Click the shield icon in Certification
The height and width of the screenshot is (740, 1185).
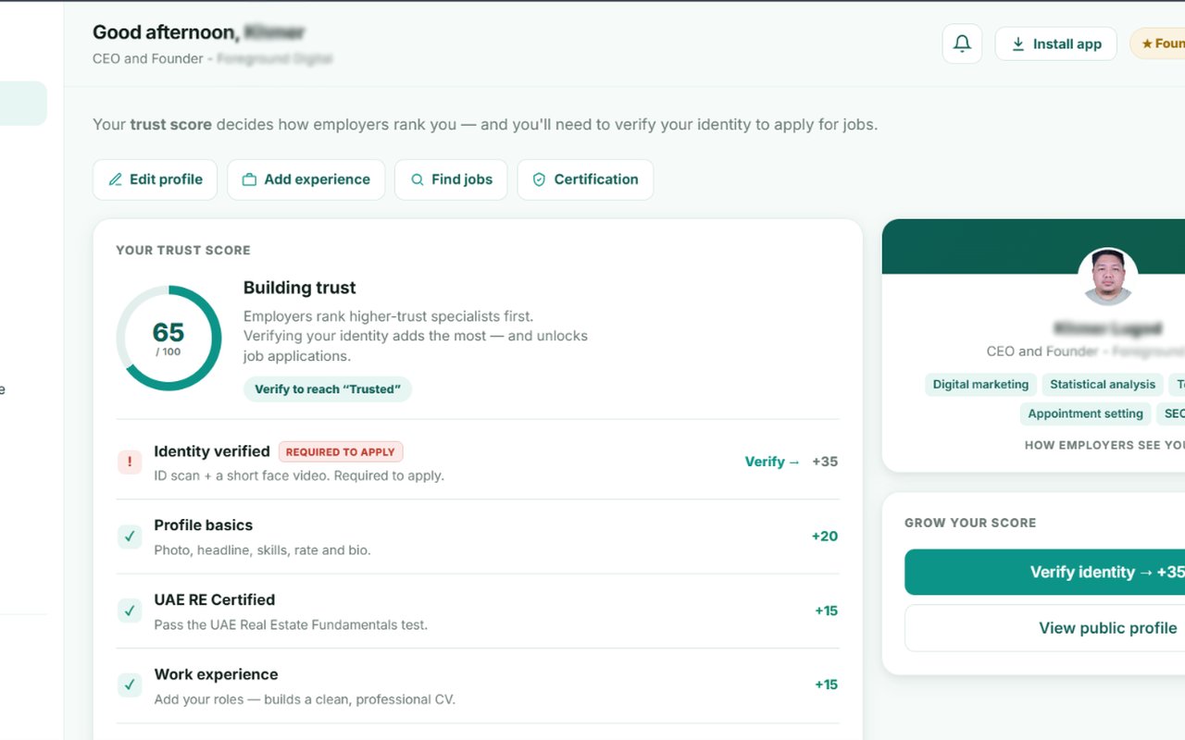tap(539, 179)
